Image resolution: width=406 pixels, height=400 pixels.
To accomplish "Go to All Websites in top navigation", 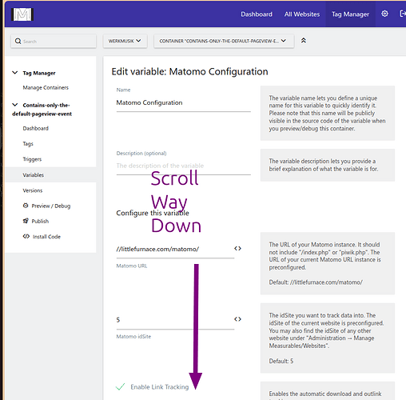I will click(x=302, y=14).
